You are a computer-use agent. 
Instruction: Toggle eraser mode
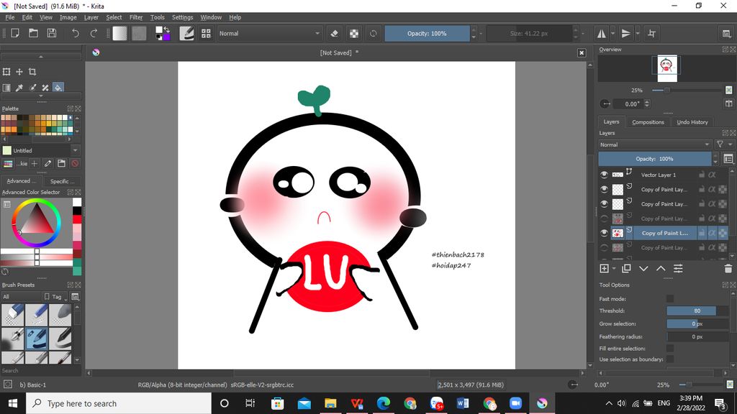click(x=334, y=33)
